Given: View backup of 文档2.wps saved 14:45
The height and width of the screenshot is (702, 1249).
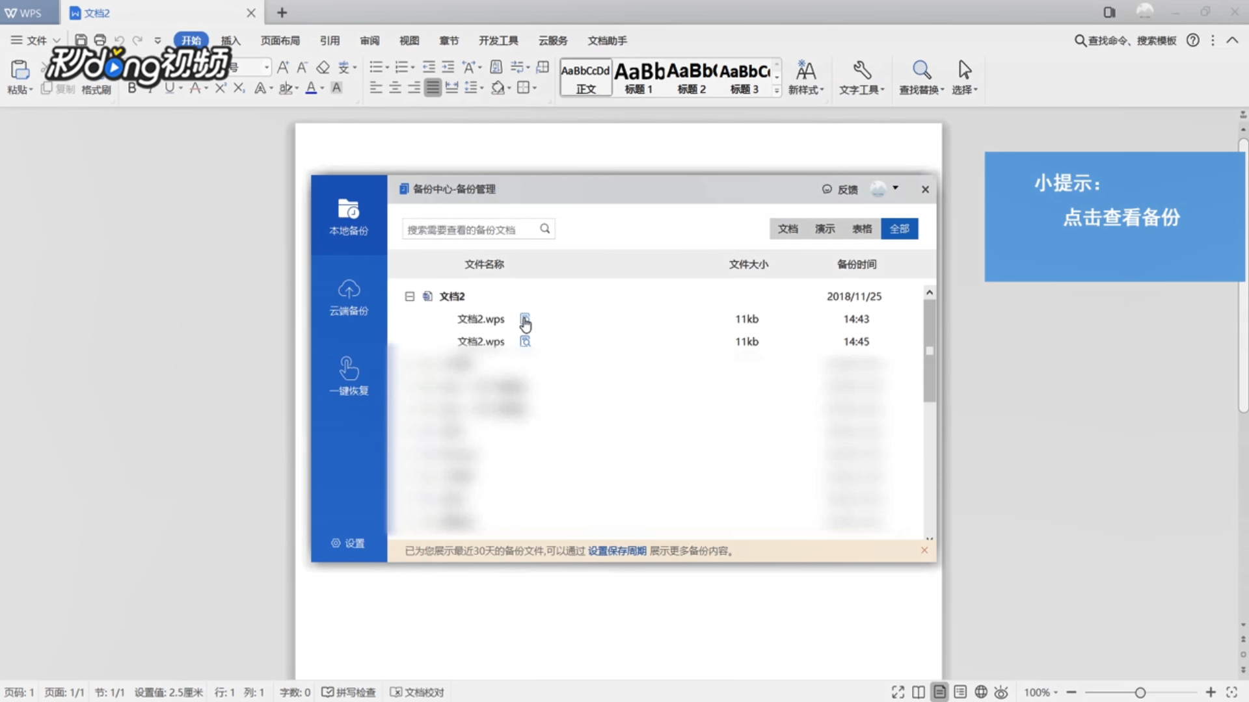Looking at the screenshot, I should click(525, 341).
